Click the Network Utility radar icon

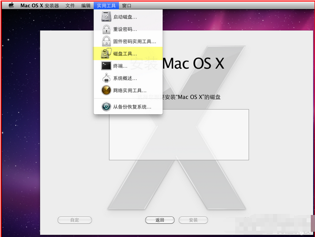[106, 90]
